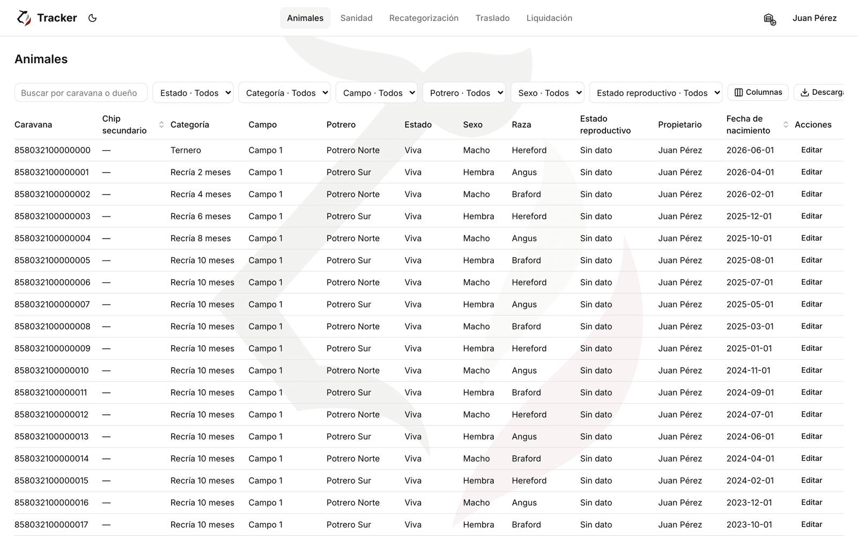Open the Estado reproductivo · Todos dropdown

[656, 93]
